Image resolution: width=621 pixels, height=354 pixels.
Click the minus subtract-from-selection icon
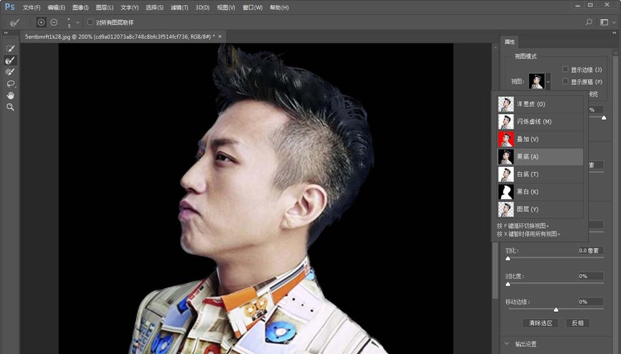click(x=54, y=22)
